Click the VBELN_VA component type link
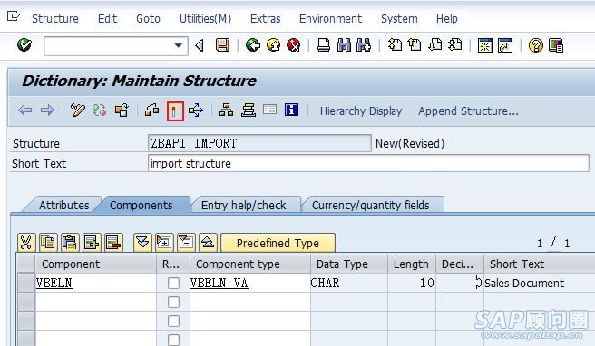This screenshot has width=595, height=346. tap(219, 283)
